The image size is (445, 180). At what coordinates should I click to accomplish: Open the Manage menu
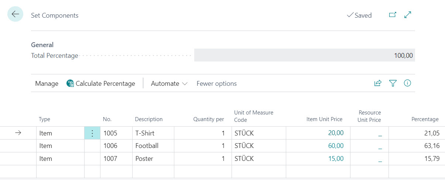47,84
